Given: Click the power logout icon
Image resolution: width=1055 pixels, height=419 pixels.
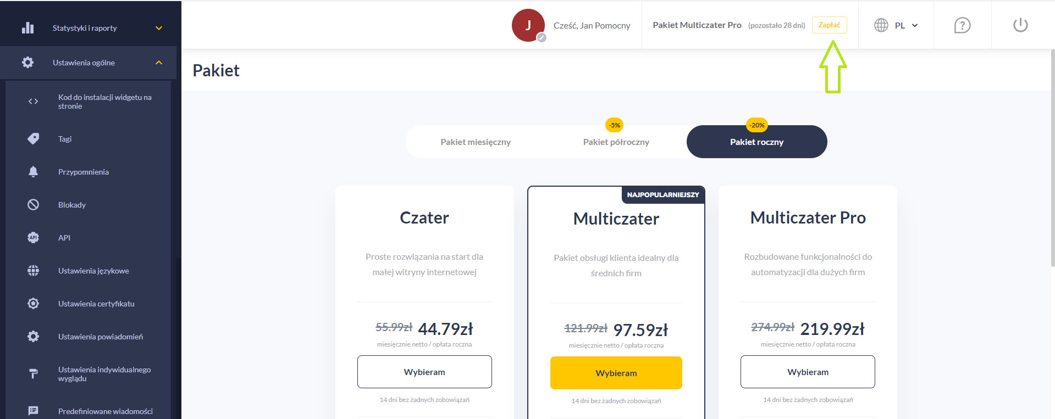Looking at the screenshot, I should [1020, 25].
